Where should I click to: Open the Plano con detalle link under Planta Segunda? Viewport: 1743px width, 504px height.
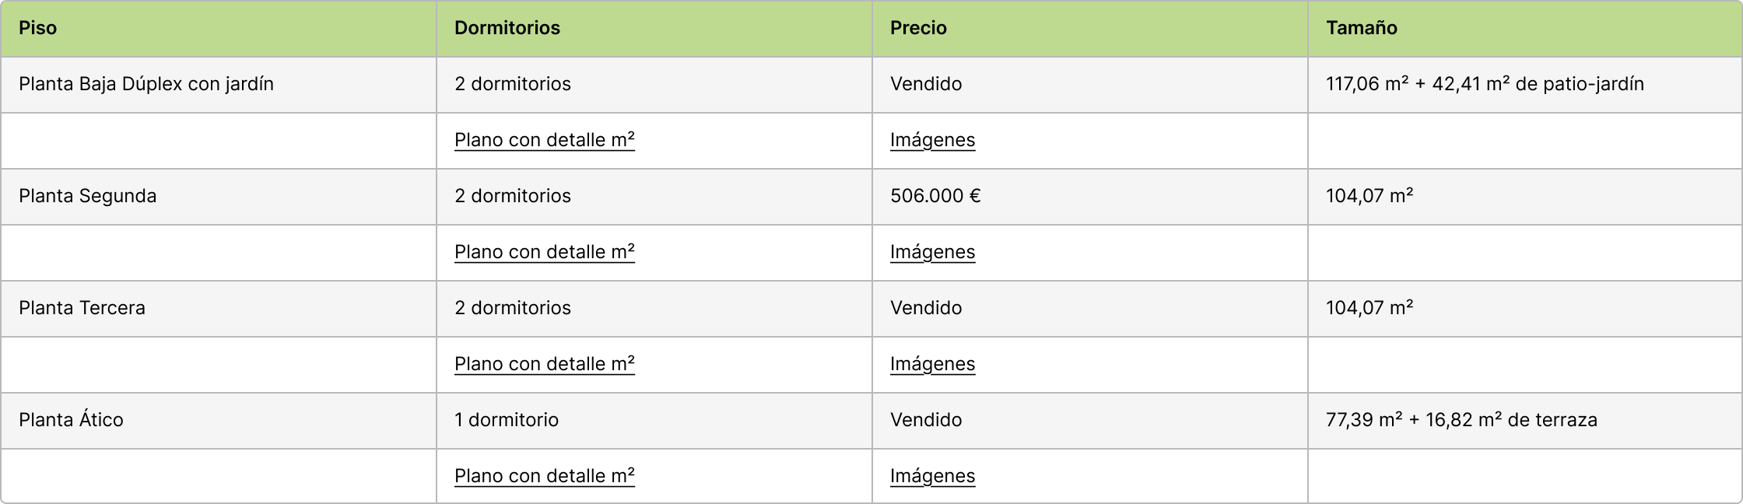click(544, 252)
